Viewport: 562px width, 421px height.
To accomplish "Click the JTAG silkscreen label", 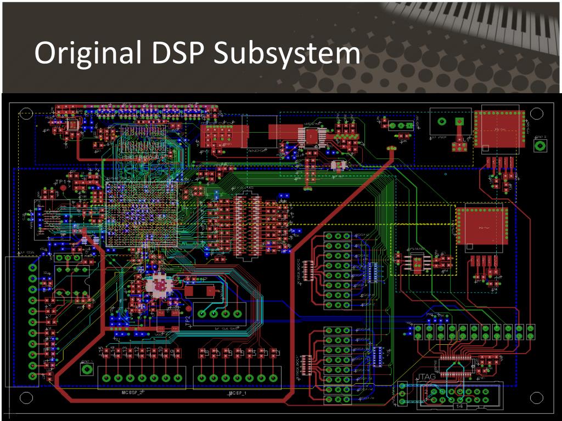I will coord(427,377).
